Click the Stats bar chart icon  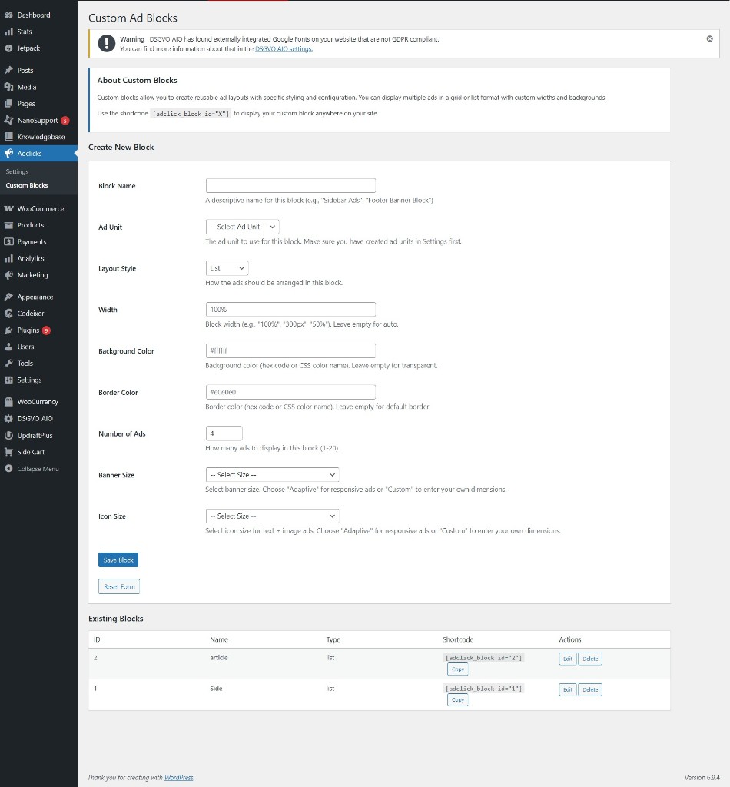click(8, 32)
